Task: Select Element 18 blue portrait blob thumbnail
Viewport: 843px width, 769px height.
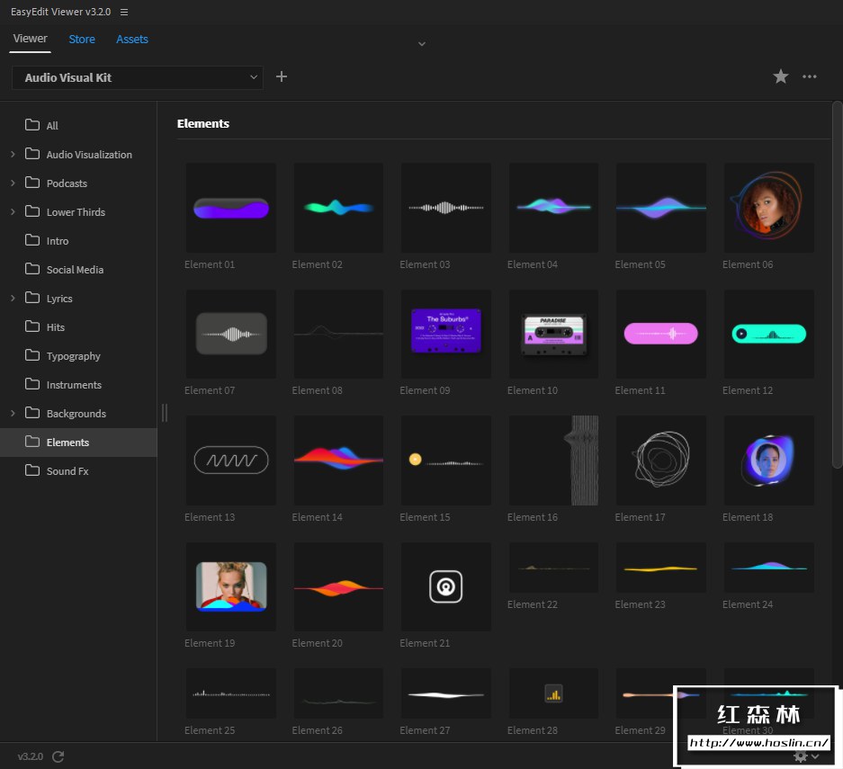Action: click(x=769, y=460)
